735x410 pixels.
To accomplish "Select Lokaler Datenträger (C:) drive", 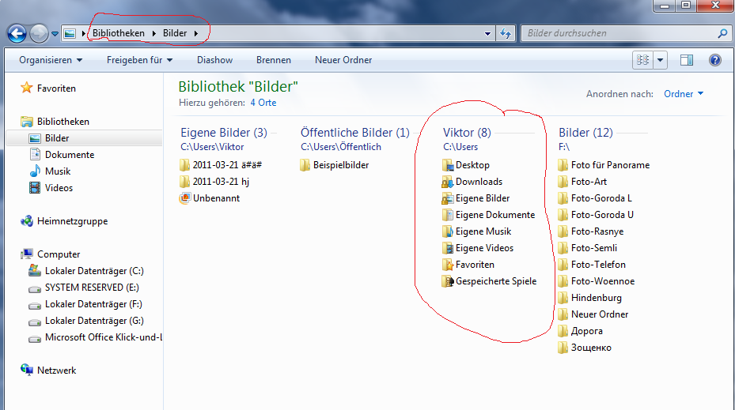I will click(93, 271).
